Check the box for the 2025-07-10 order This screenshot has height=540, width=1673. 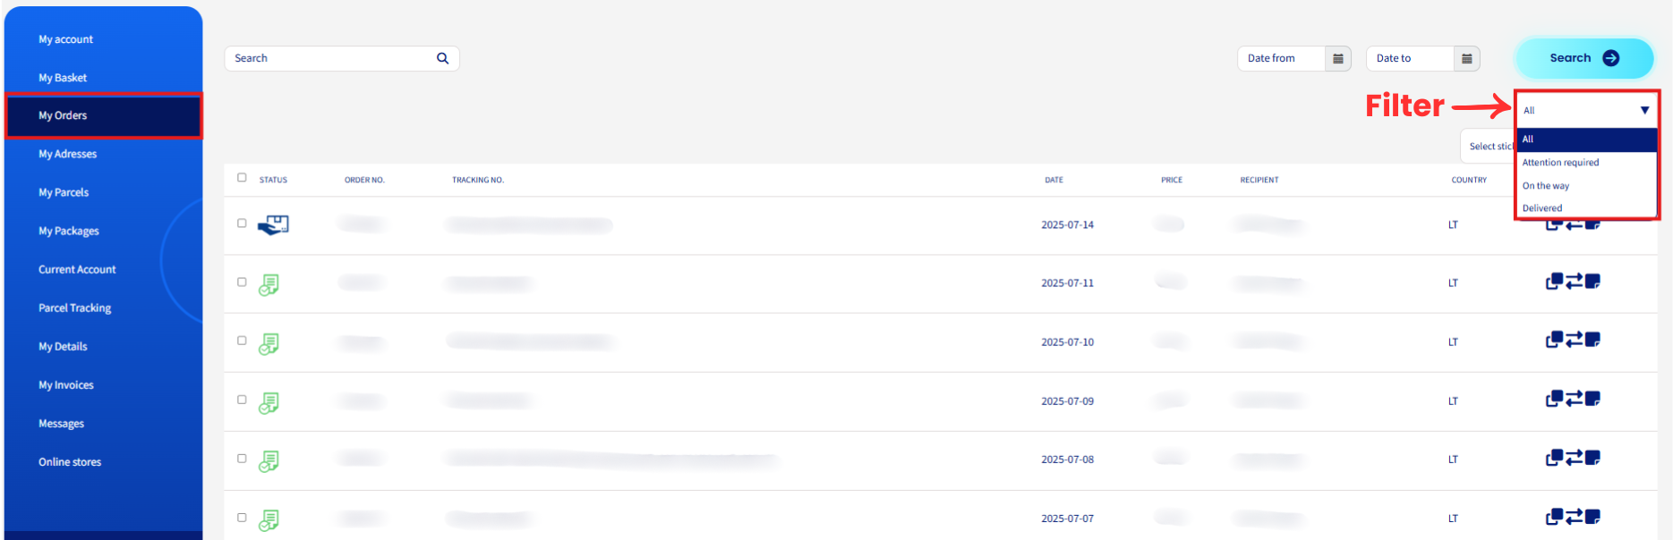[x=242, y=341]
